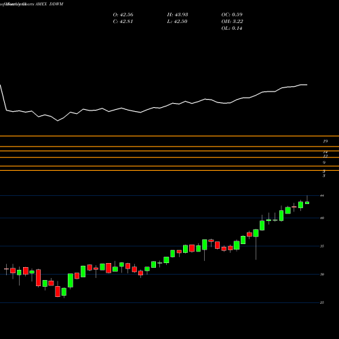
Task: Click the open price value O: 42.56
Action: (x=123, y=15)
